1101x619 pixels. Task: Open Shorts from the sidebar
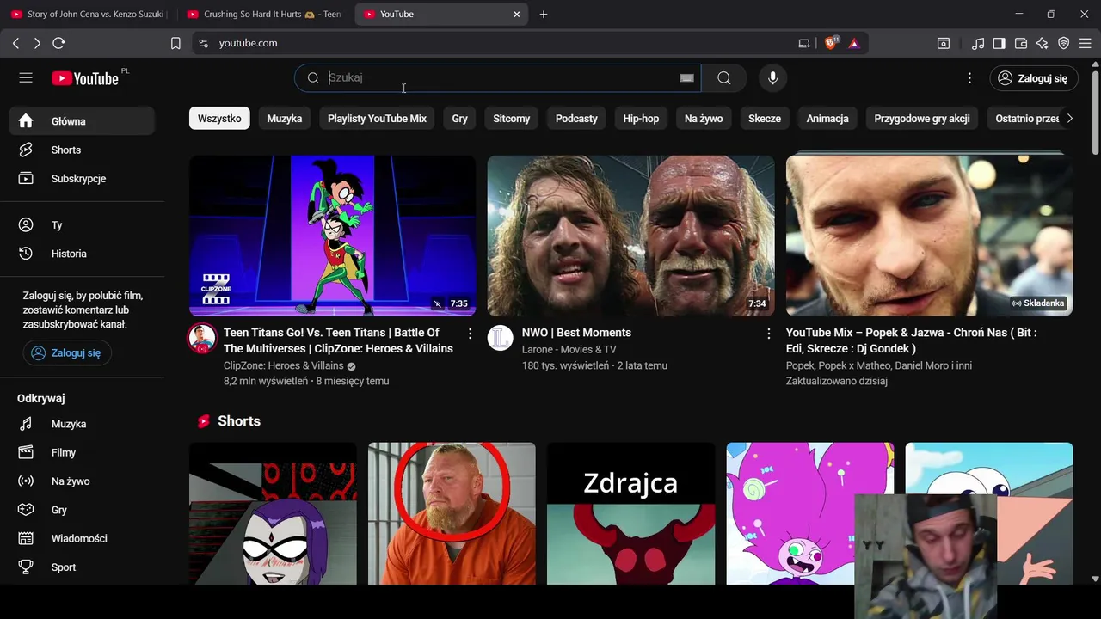click(x=82, y=150)
